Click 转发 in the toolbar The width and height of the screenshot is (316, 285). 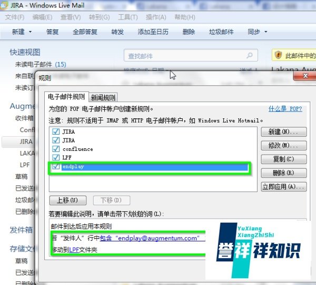117,32
